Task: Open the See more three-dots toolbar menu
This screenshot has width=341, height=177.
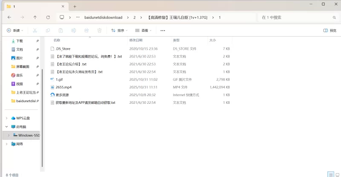Action: pos(163,30)
